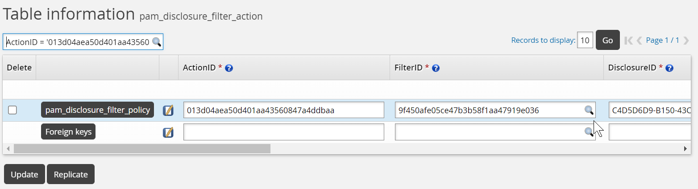Image resolution: width=698 pixels, height=189 pixels.
Task: Click the Page 1 / 1 link
Action: click(662, 41)
